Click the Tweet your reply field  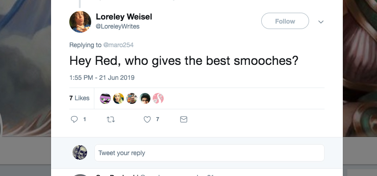pos(209,153)
